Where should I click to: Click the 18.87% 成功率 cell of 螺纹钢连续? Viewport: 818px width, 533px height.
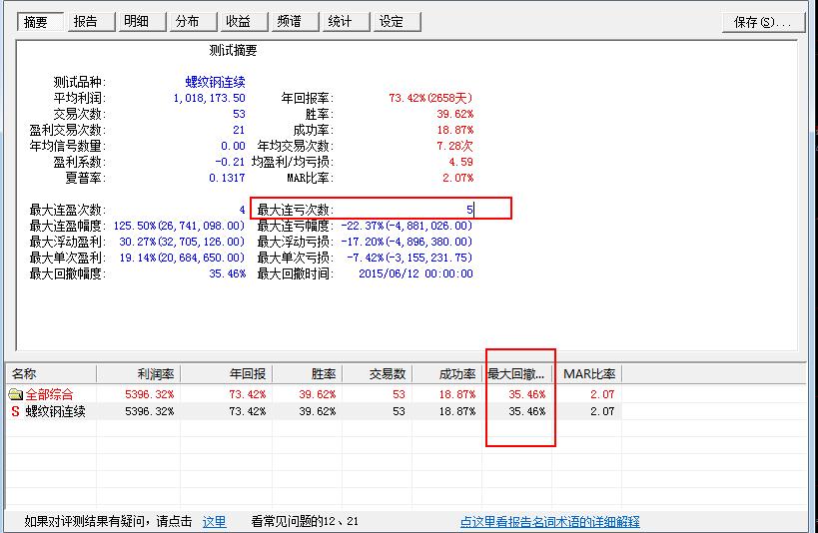(x=457, y=411)
